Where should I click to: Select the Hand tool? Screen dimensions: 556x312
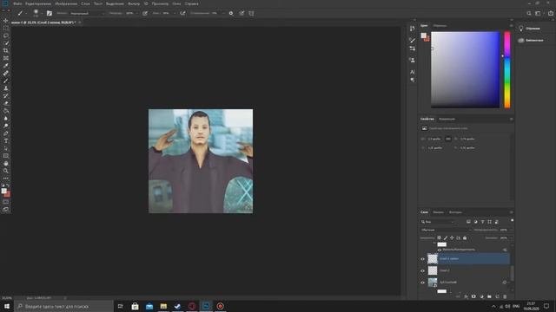[6, 164]
